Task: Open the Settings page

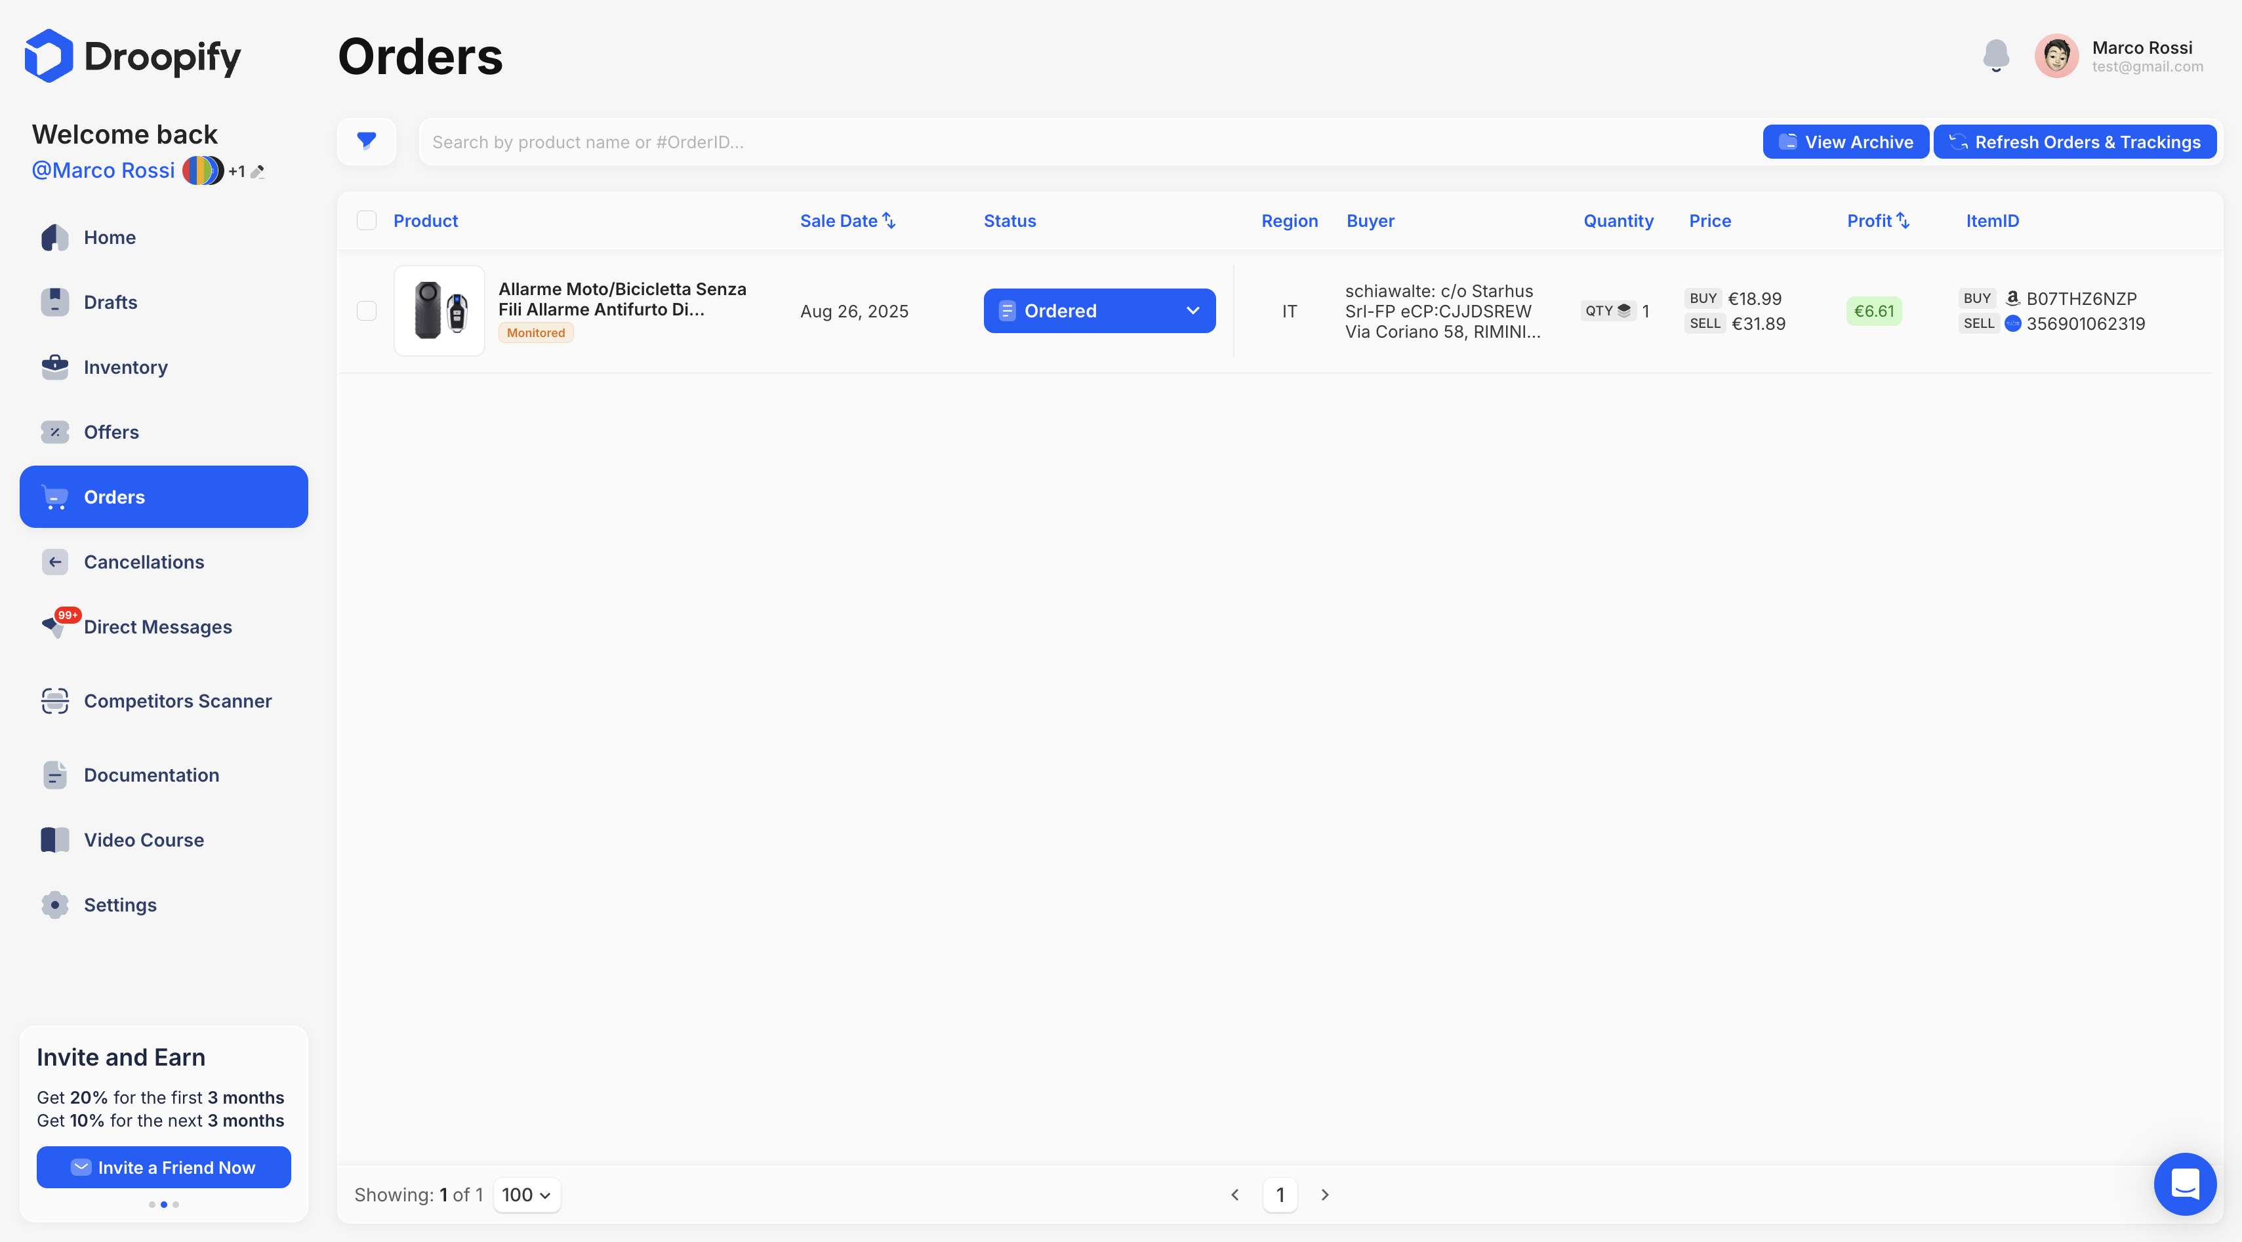Action: 163,904
